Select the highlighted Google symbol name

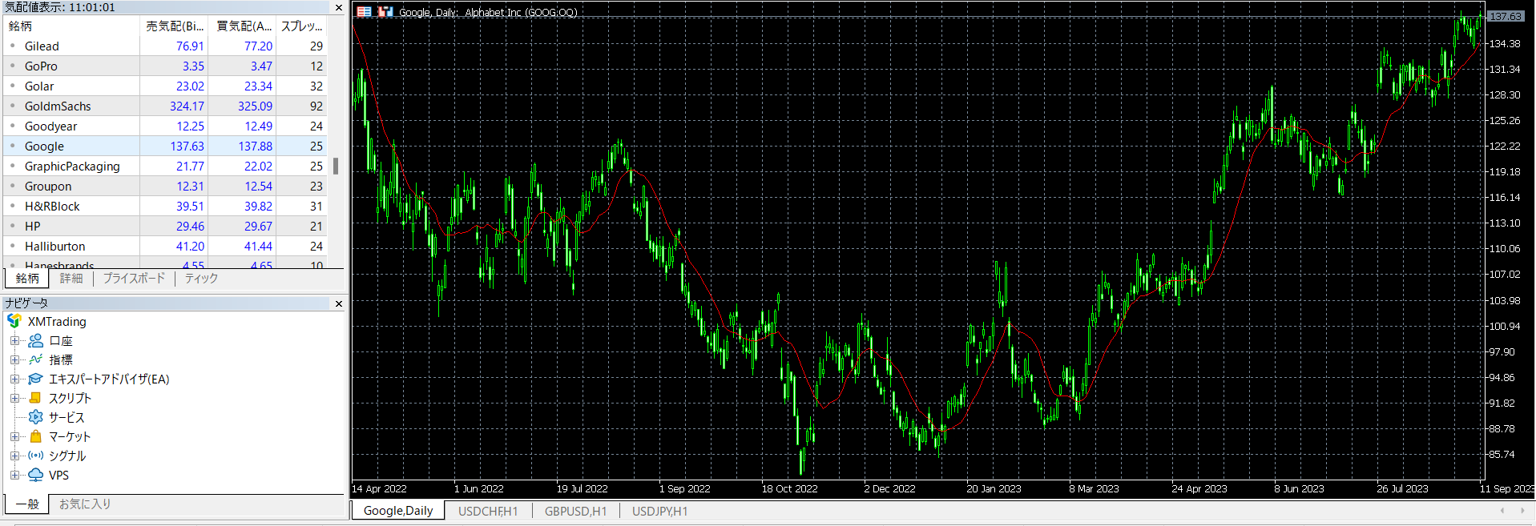coord(44,147)
